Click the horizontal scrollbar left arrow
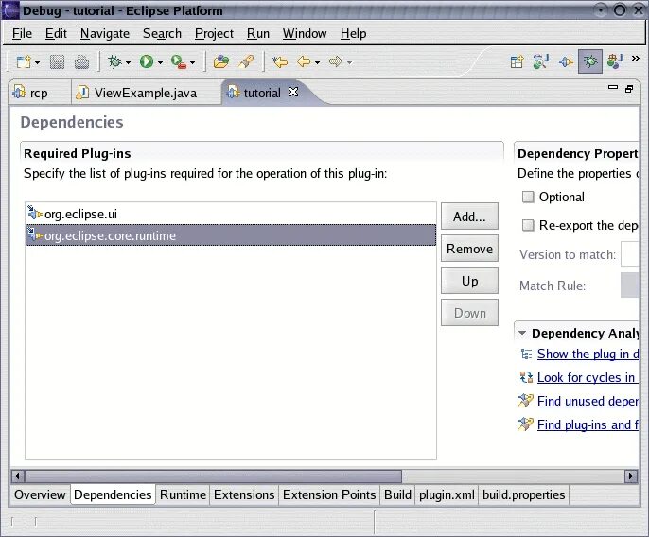This screenshot has width=649, height=537. [18, 476]
